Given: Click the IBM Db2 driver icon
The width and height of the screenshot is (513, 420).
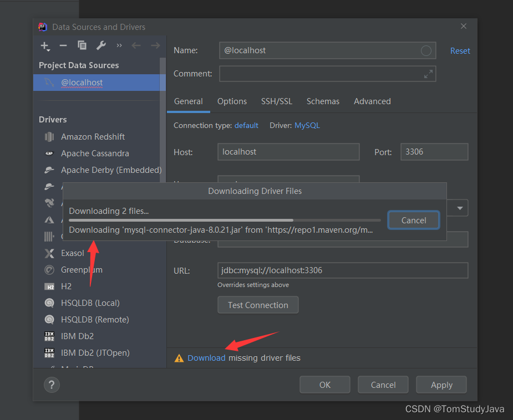Looking at the screenshot, I should click(x=49, y=336).
